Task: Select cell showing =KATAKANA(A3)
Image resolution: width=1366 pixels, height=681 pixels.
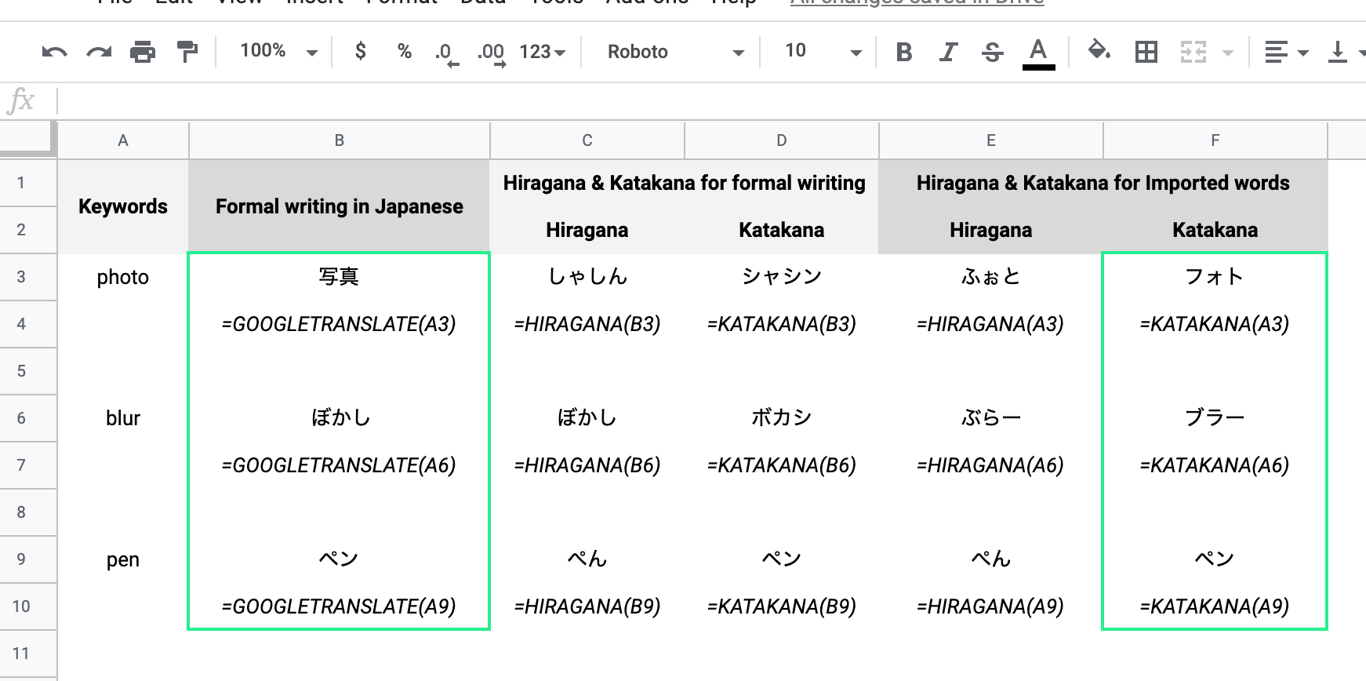Action: pos(1215,324)
